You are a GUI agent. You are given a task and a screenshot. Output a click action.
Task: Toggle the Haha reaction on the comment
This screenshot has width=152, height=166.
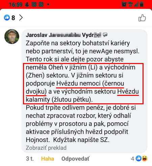[48, 159]
